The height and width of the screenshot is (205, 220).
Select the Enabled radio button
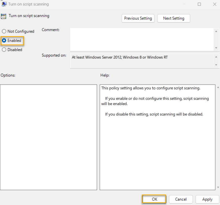coord(4,41)
